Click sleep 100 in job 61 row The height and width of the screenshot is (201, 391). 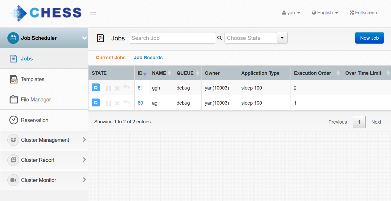point(252,88)
